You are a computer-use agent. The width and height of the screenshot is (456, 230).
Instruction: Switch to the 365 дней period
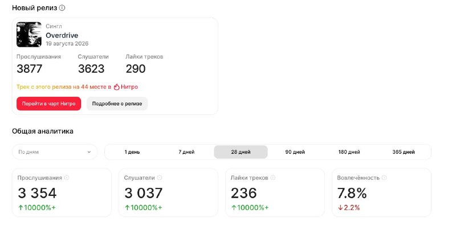tap(404, 152)
